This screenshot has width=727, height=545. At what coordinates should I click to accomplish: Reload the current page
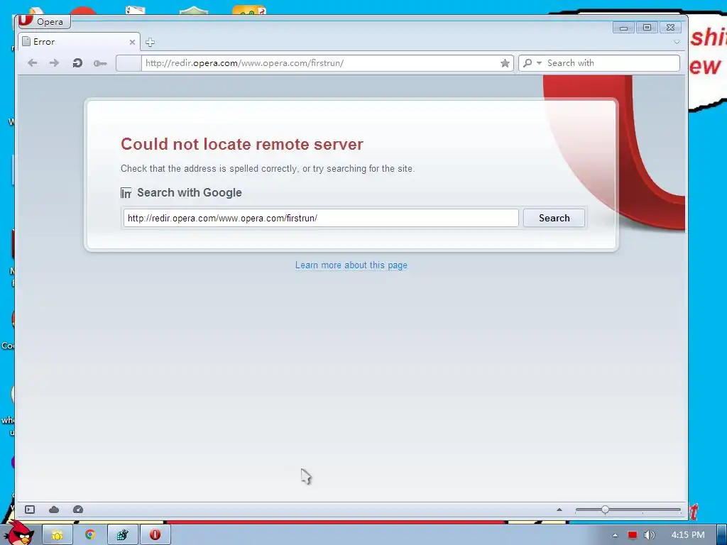(x=77, y=63)
